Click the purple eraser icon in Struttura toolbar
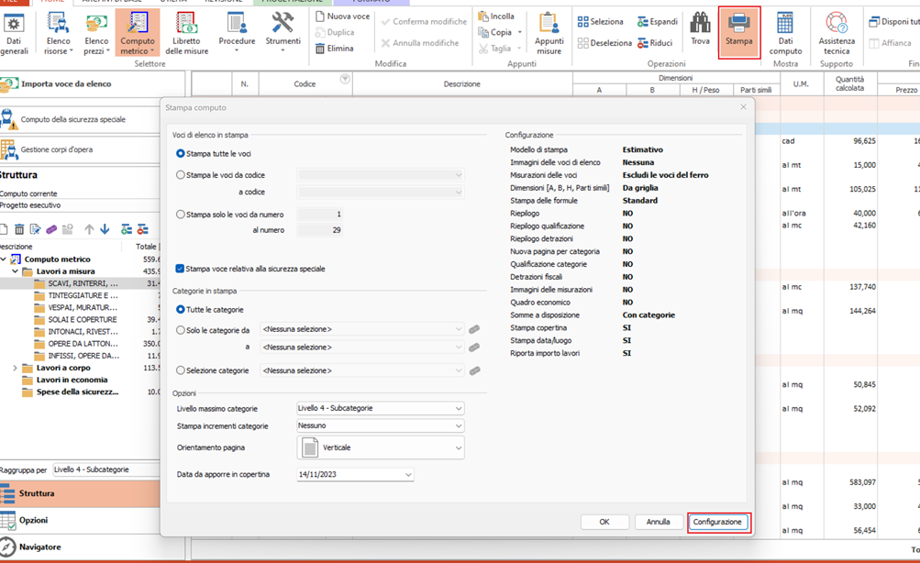Viewport: 920px width, 563px height. (51, 229)
